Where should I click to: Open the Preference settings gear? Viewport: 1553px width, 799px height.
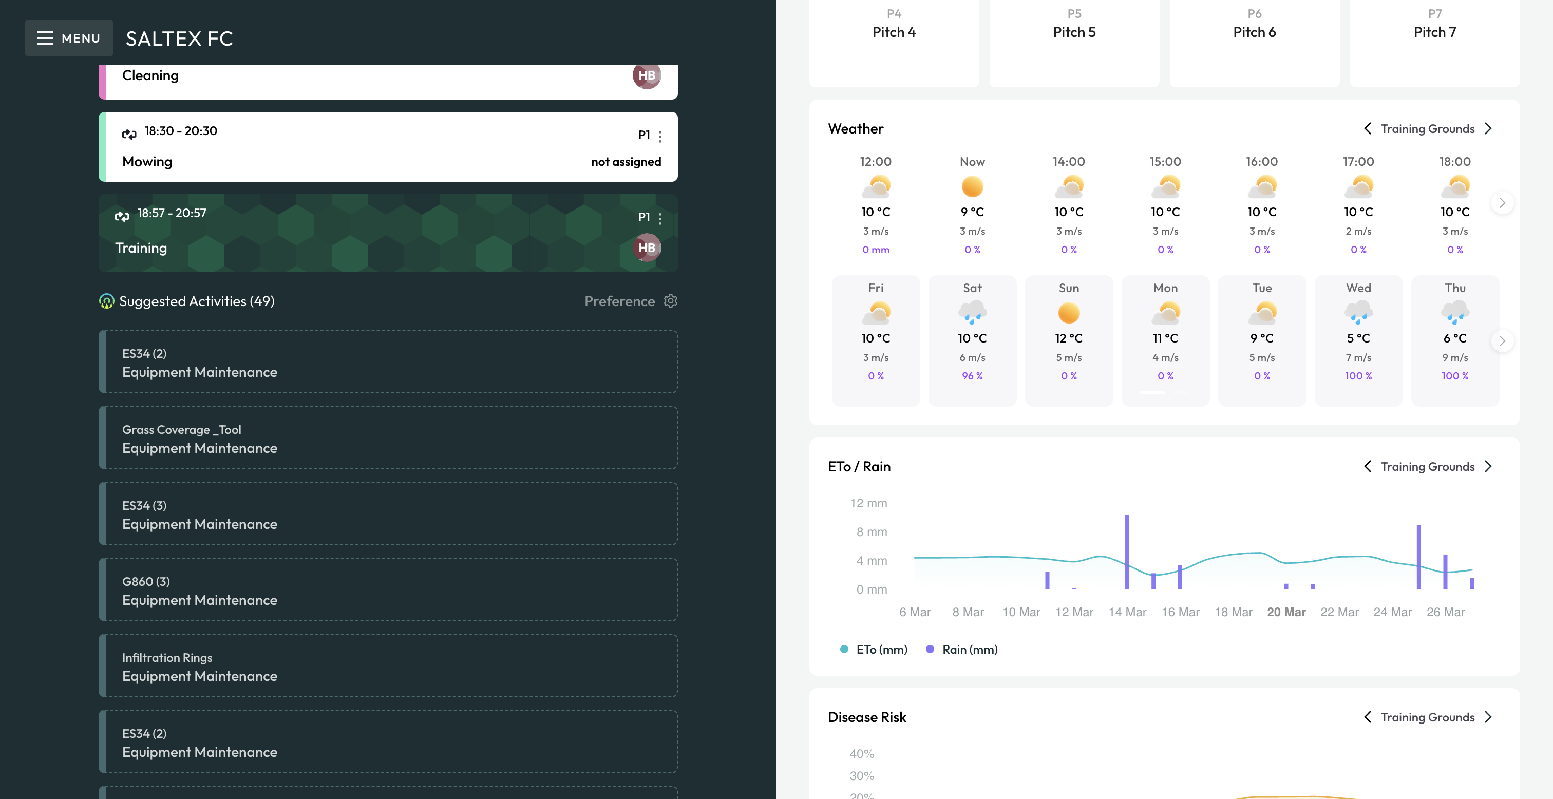[670, 301]
